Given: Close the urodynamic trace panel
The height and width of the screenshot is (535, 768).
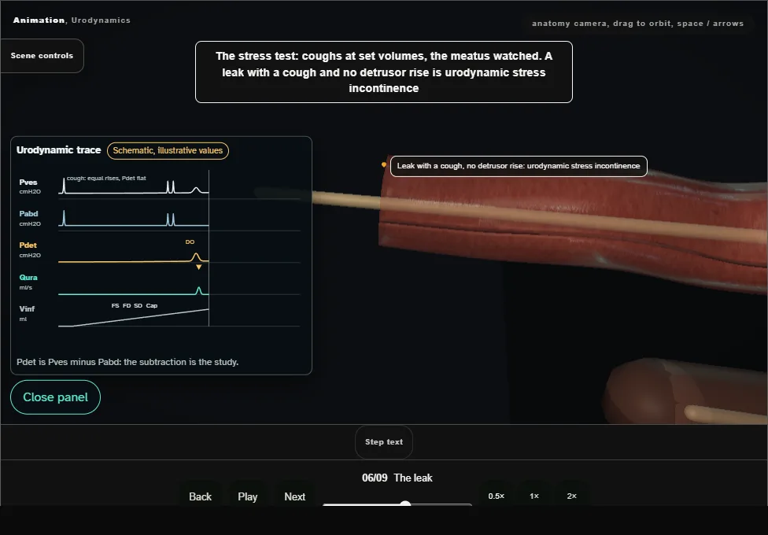Looking at the screenshot, I should pos(55,397).
